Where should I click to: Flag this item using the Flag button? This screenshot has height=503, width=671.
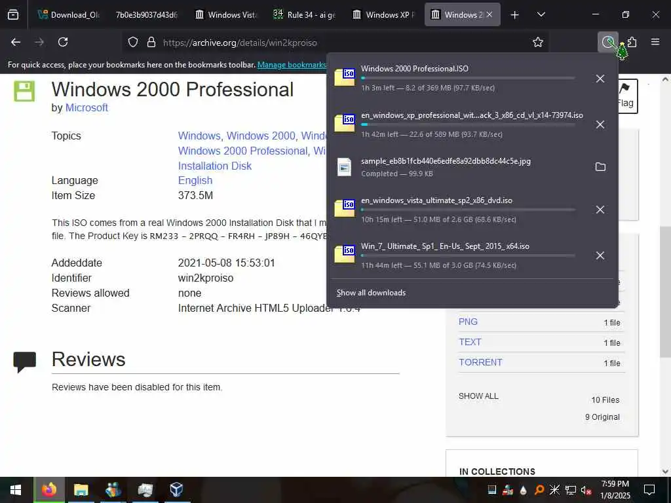[627, 96]
